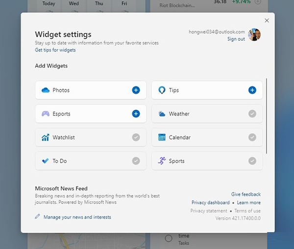The image size is (294, 249).
Task: Sign out of the account
Action: pos(236,39)
